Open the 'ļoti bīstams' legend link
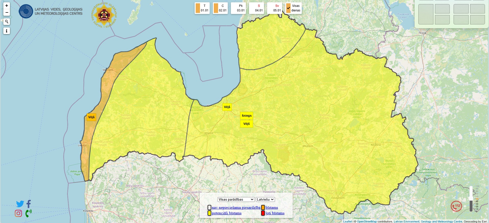 (275, 213)
